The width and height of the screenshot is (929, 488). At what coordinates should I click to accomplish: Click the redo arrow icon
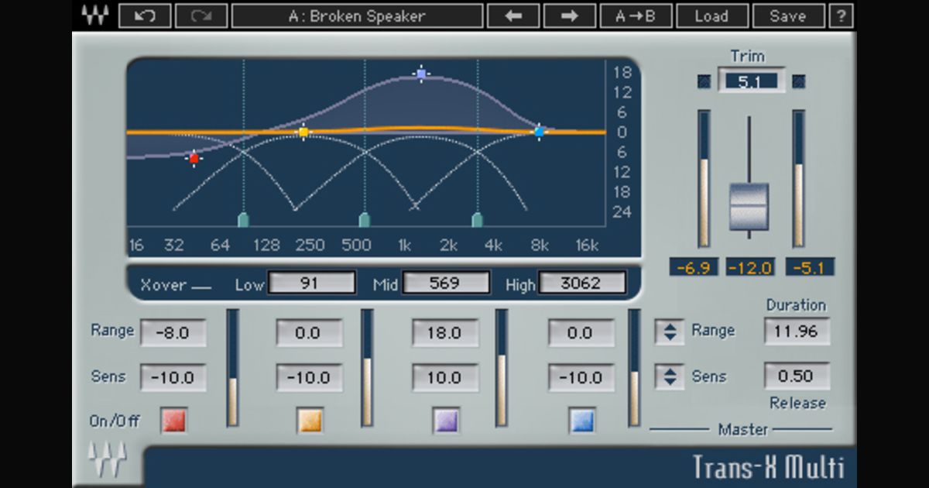click(200, 15)
